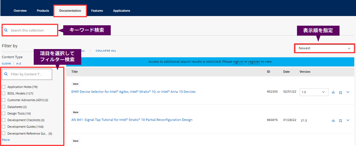Open EMIF Device Selector document link
The width and height of the screenshot is (356, 146).
pos(133,92)
